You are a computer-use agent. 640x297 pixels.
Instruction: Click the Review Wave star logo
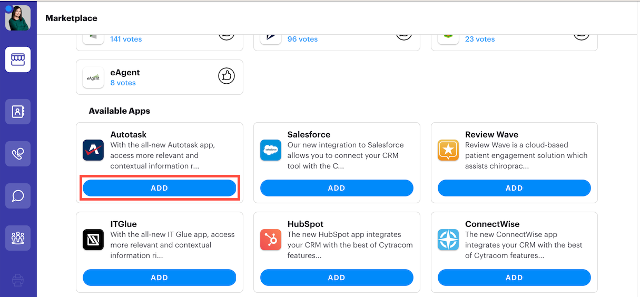coord(448,150)
